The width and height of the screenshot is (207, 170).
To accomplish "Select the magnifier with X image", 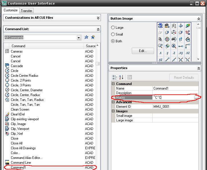I will 174,46.
